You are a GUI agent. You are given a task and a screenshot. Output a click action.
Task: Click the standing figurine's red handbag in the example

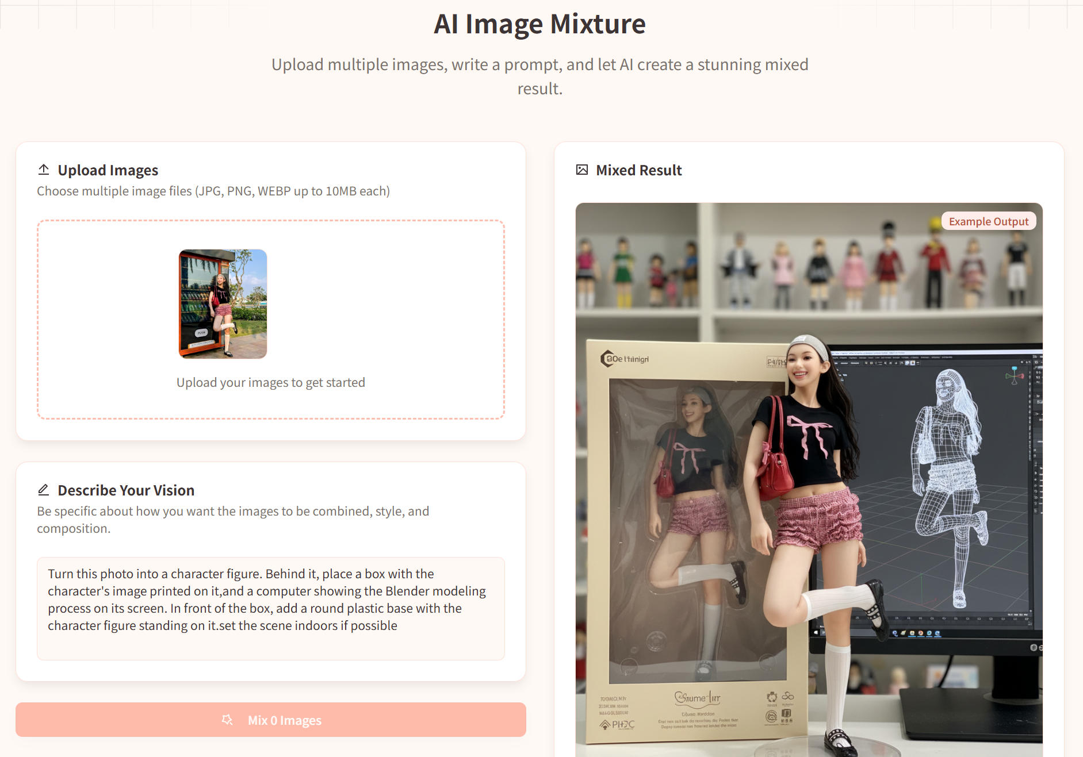click(x=775, y=468)
